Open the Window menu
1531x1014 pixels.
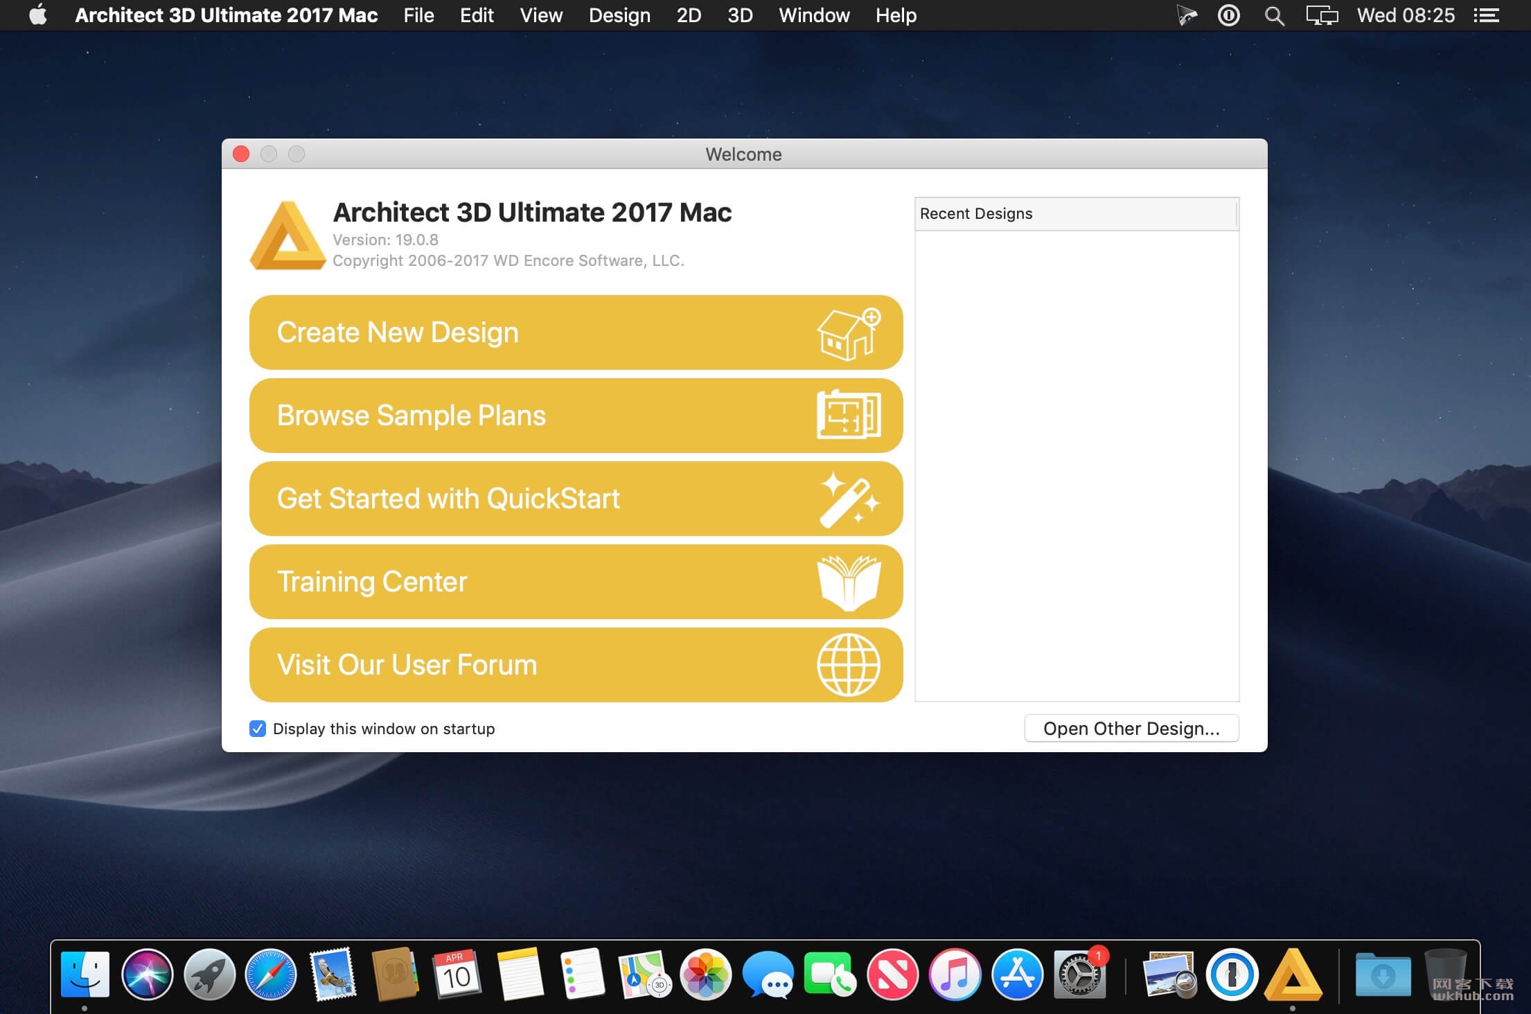(x=814, y=15)
